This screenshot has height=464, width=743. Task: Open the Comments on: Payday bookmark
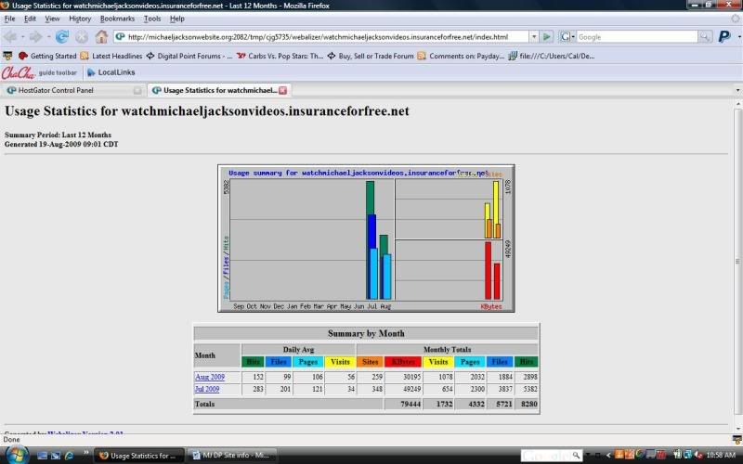(461, 56)
